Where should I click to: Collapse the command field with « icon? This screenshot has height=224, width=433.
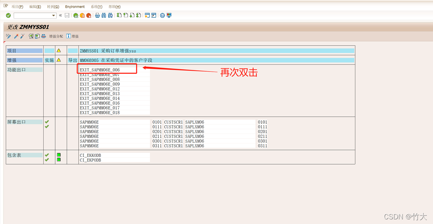(x=61, y=15)
